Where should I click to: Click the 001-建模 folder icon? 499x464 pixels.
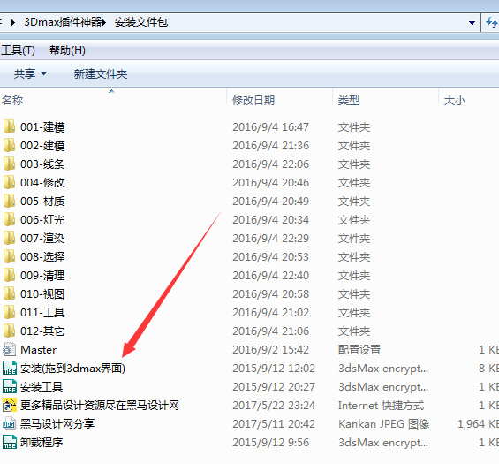click(x=9, y=126)
